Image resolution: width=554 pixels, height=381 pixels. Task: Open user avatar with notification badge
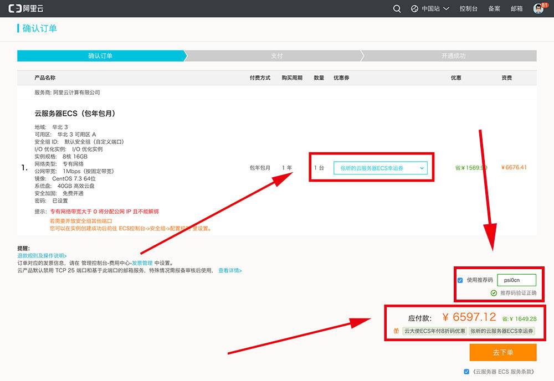540,8
